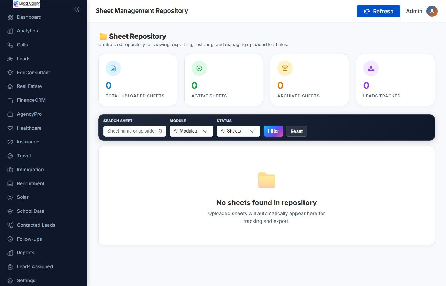Click the admin avatar circle
This screenshot has height=286, width=446.
(432, 11)
